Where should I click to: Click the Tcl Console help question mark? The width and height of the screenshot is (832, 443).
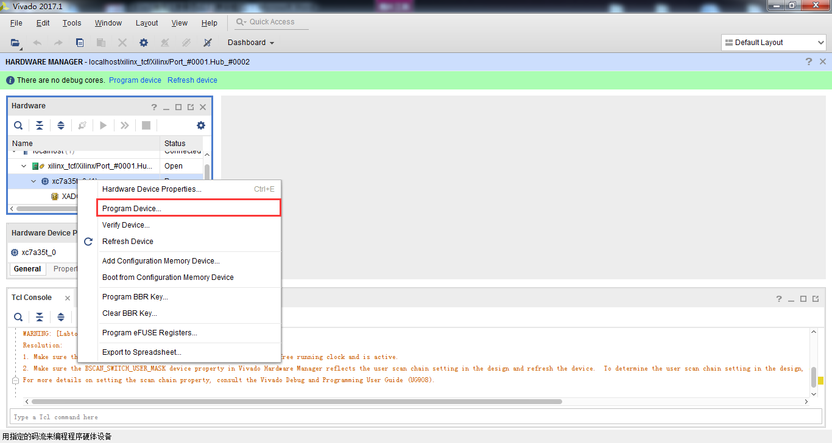point(779,299)
